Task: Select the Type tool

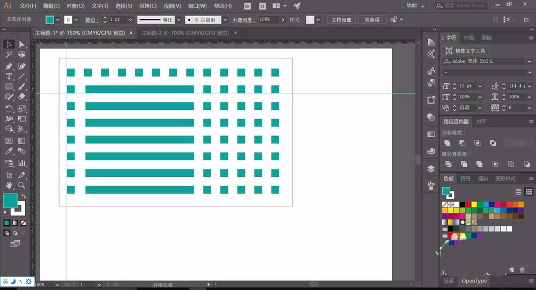Action: pyautogui.click(x=9, y=76)
